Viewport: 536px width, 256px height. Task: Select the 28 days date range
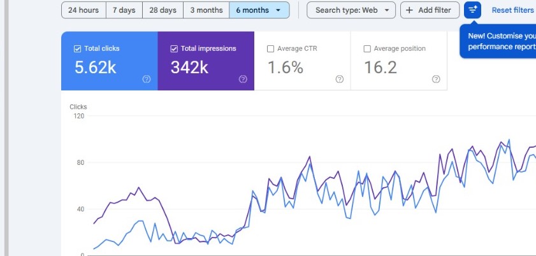click(163, 10)
